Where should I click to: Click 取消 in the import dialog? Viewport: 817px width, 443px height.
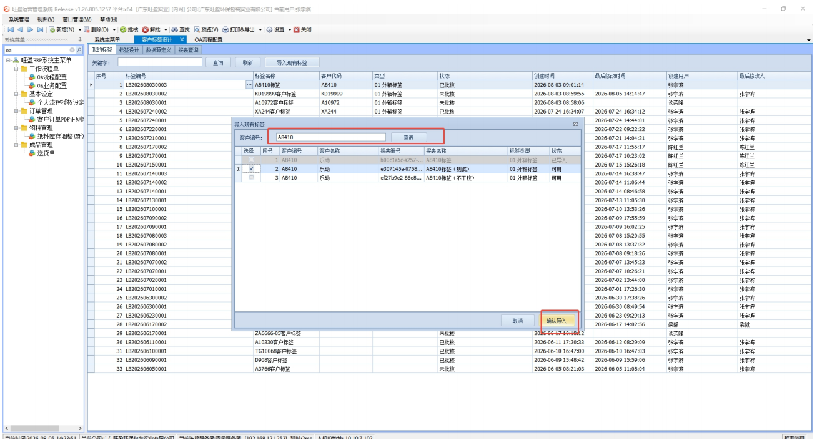[x=518, y=320]
